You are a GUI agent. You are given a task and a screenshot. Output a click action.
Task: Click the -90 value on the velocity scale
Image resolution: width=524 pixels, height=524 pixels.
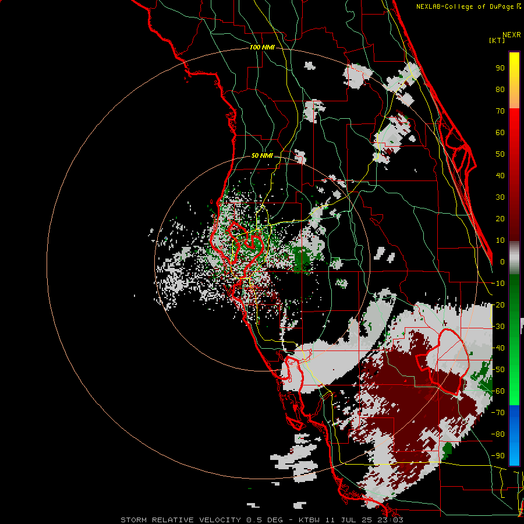[x=498, y=456]
